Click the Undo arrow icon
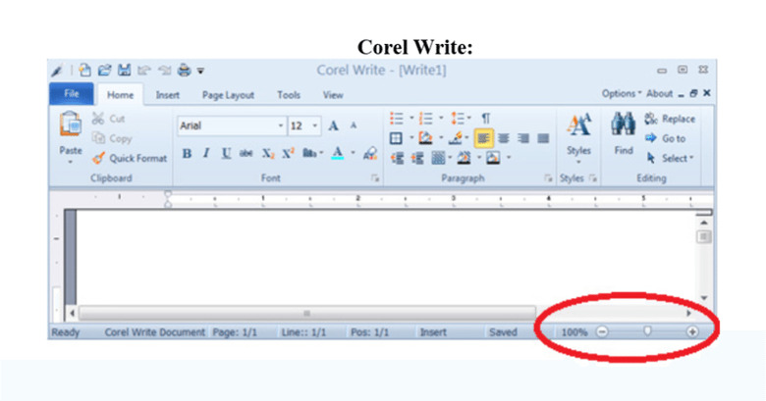Screen dimensions: 766x401 pyautogui.click(x=143, y=71)
